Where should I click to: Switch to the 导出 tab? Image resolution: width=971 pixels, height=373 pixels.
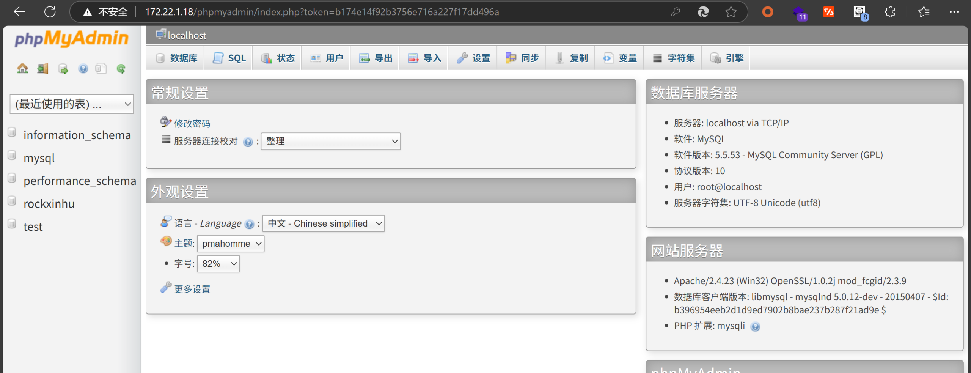tap(376, 58)
